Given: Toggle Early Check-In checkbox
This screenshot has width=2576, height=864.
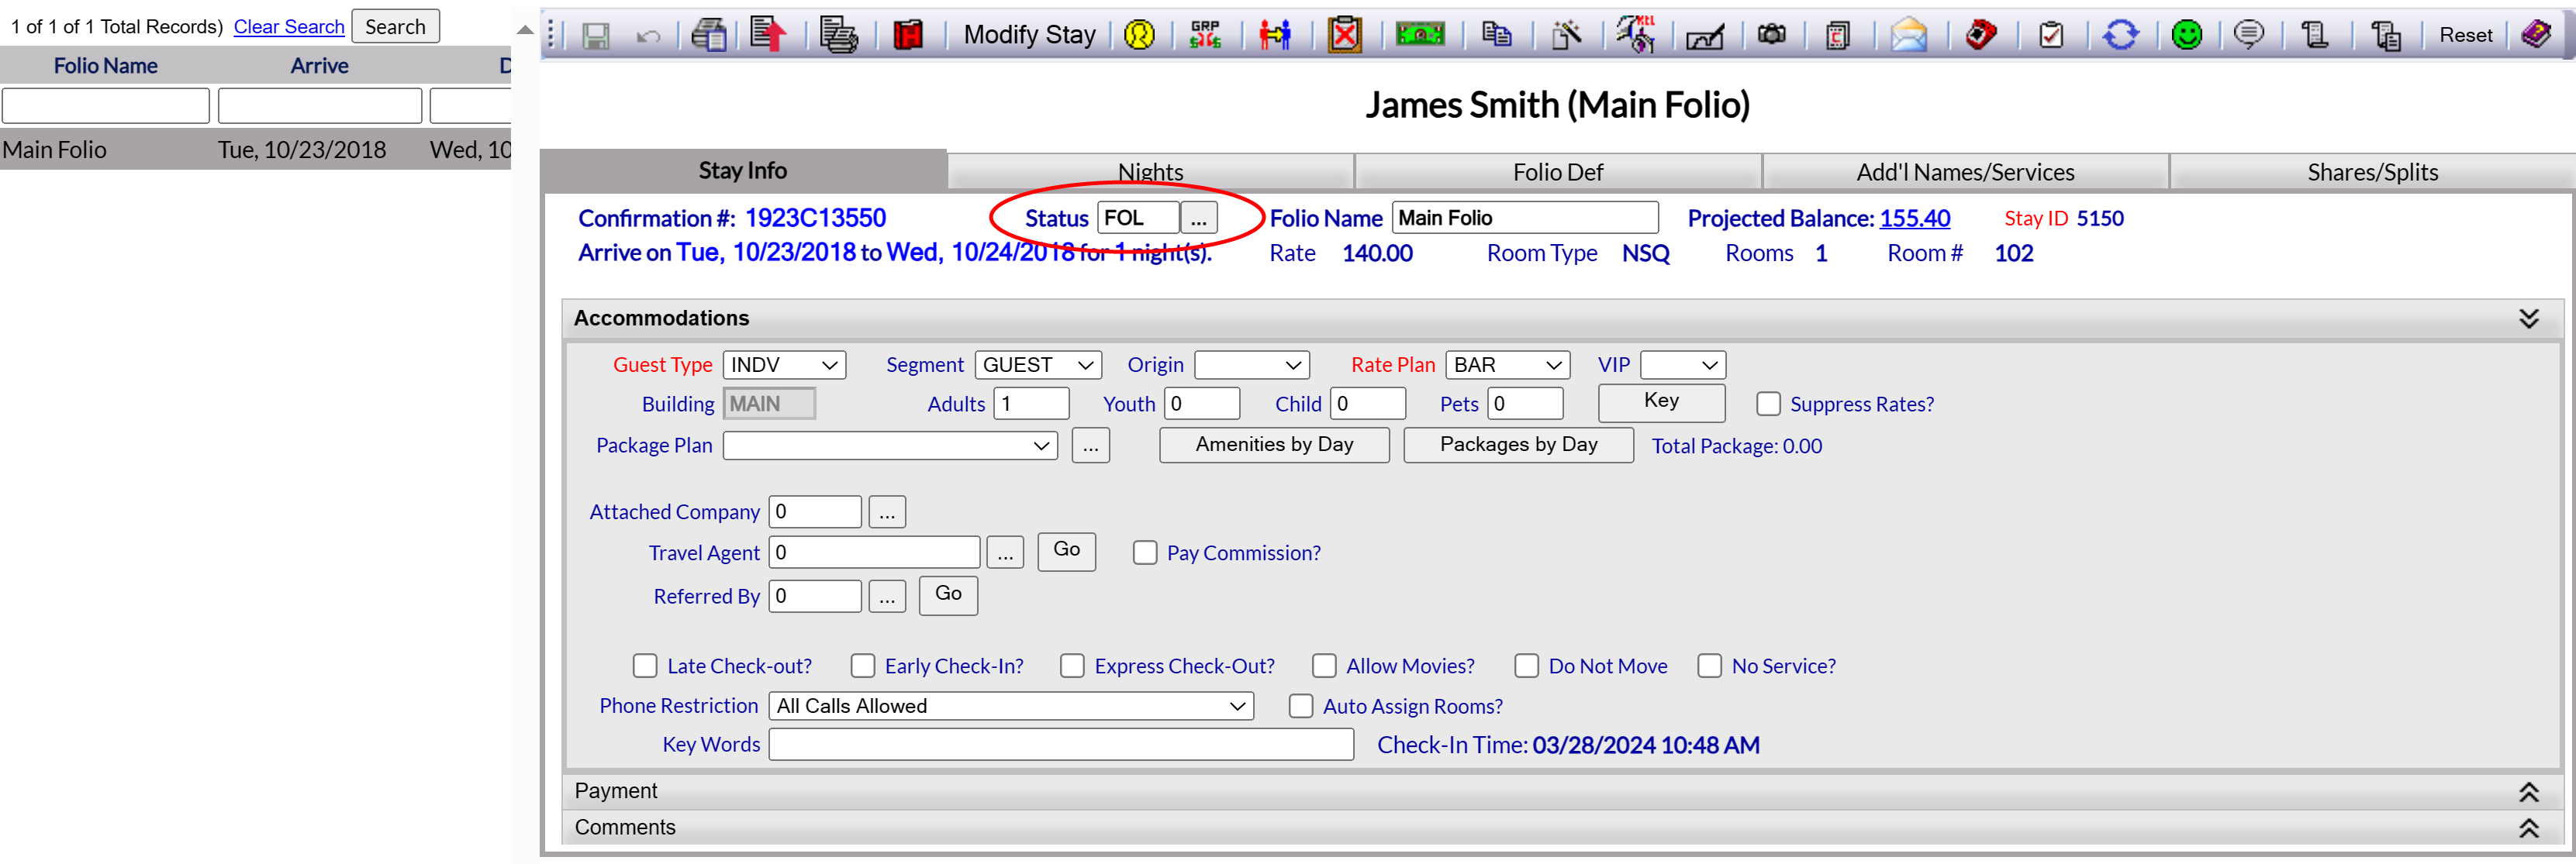Looking at the screenshot, I should tap(863, 665).
